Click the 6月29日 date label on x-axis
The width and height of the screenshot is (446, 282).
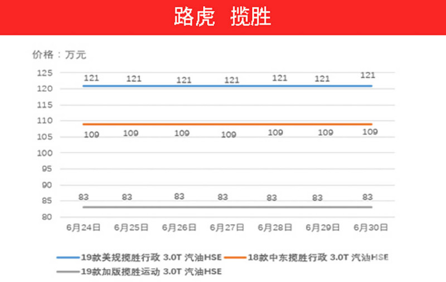click(x=323, y=227)
